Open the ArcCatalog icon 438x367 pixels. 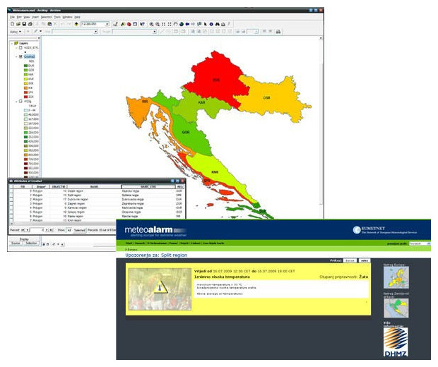[123, 24]
